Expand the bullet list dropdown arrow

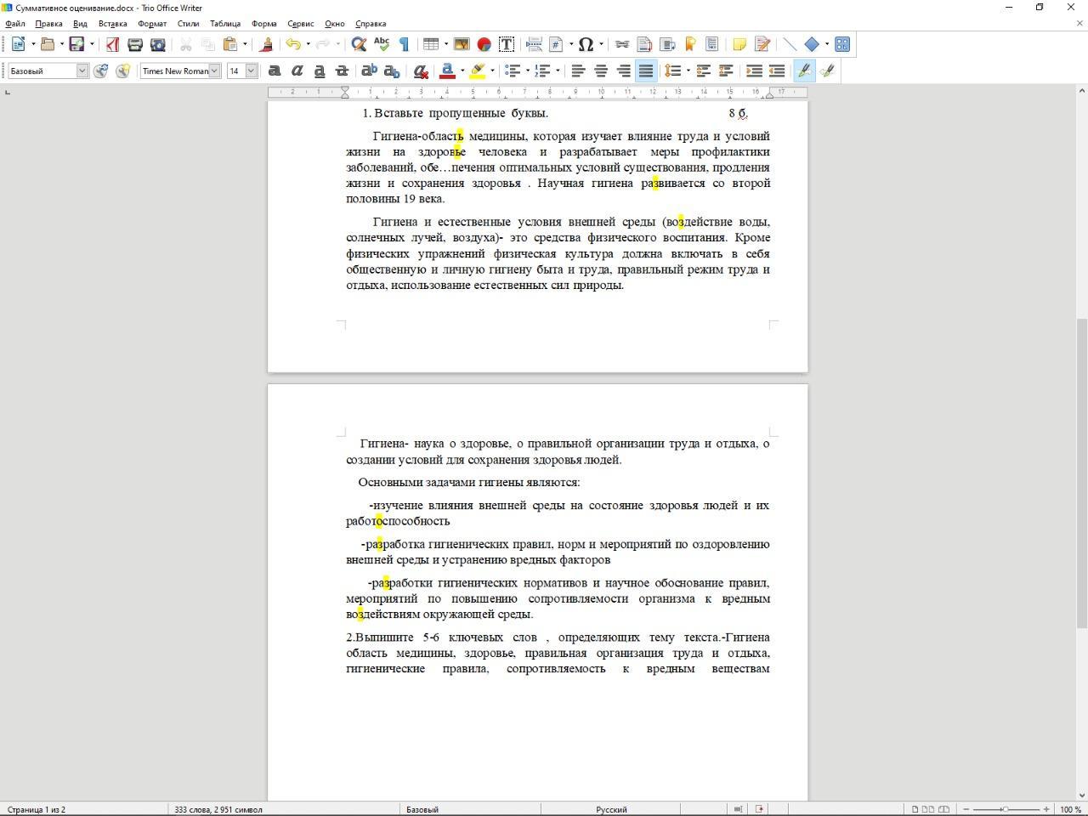(x=527, y=71)
